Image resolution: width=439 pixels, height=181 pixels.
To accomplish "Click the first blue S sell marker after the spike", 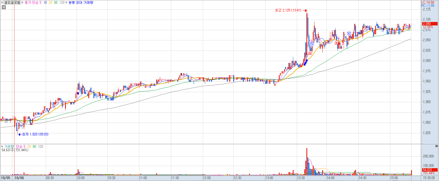I will click(x=312, y=44).
